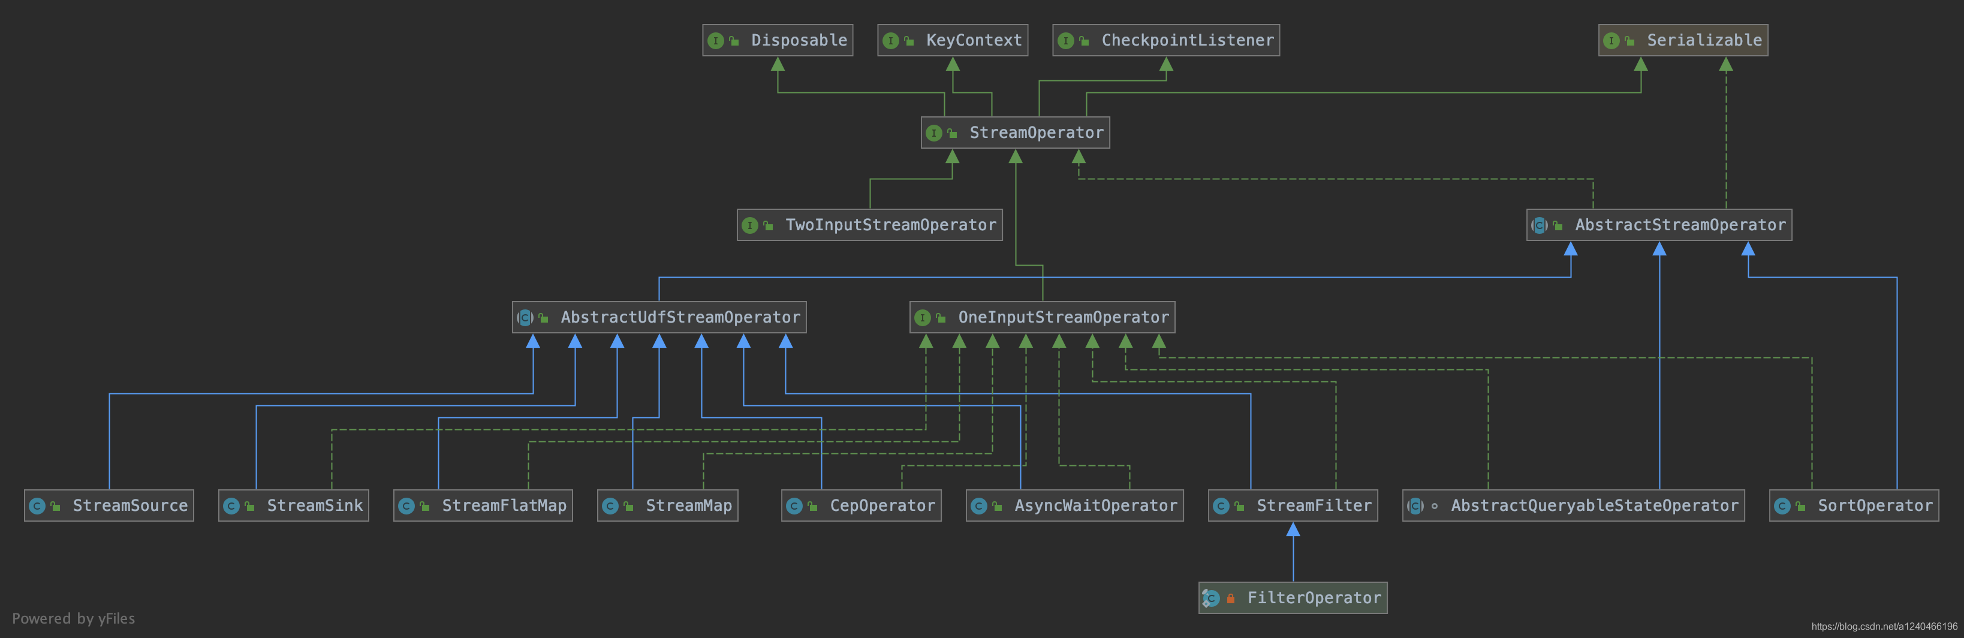
Task: Click the interface icon on TwoInputStreamOperator node
Action: pyautogui.click(x=750, y=225)
